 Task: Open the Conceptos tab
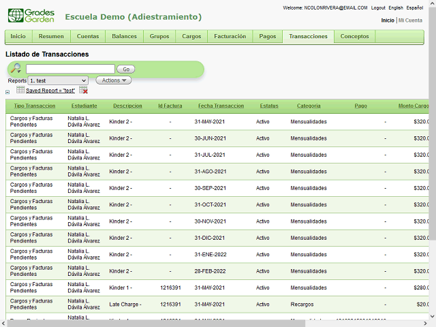[354, 36]
